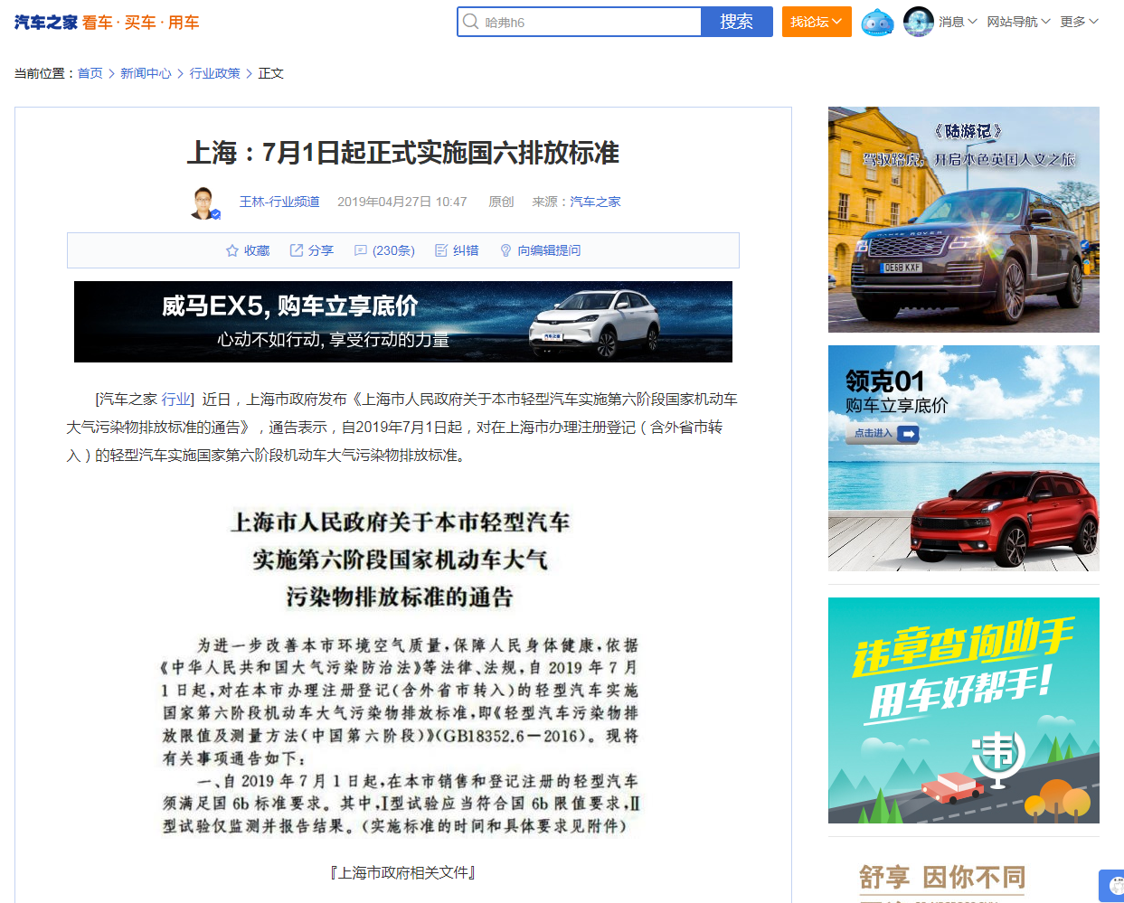This screenshot has height=903, width=1124.
Task: Click the search magnifier icon
Action: tap(470, 22)
